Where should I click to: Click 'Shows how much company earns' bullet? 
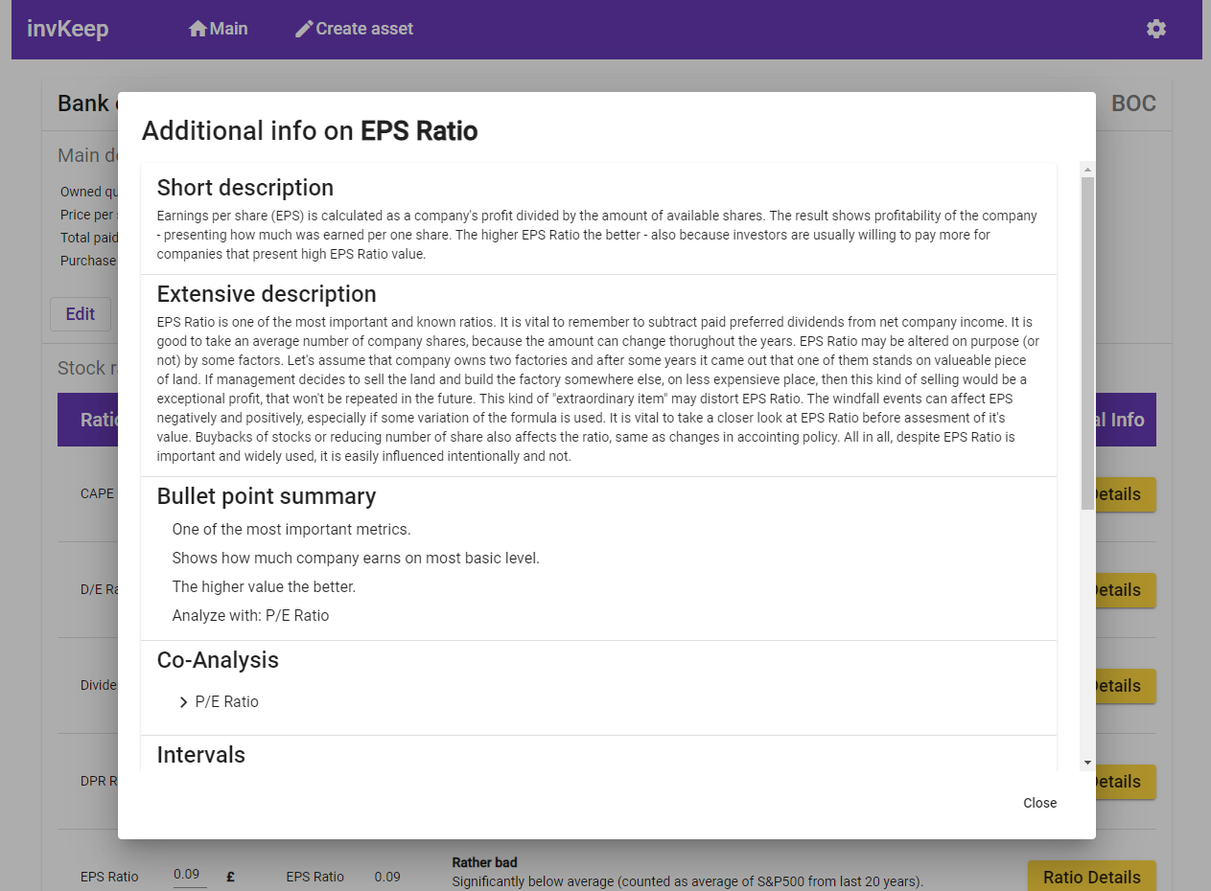click(x=356, y=558)
